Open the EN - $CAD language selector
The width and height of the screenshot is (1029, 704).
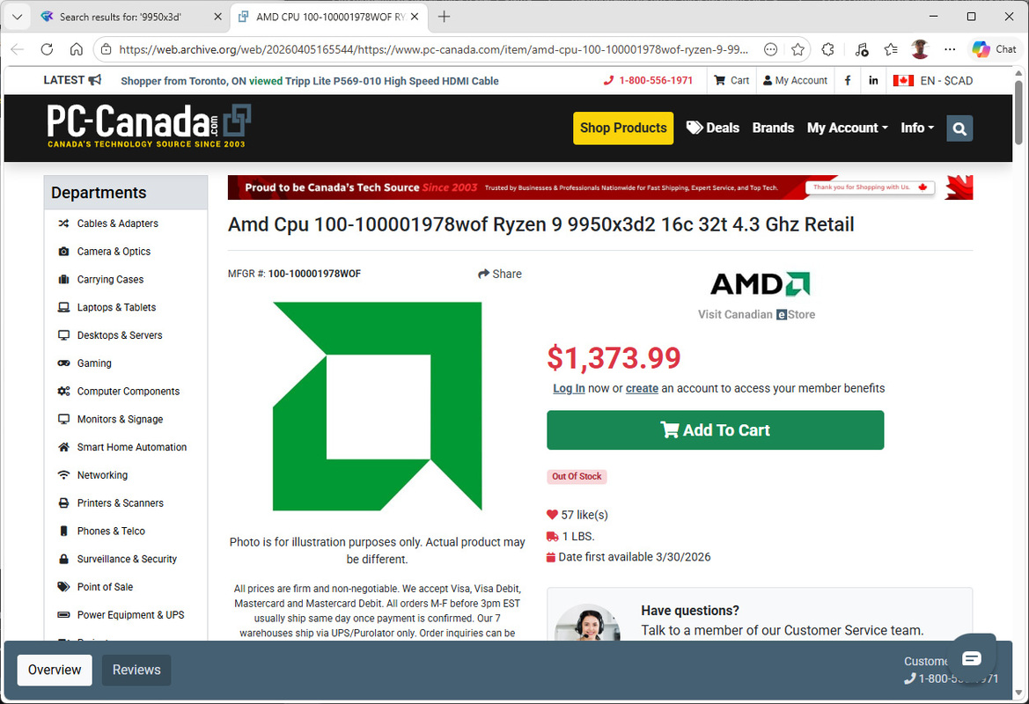pyautogui.click(x=932, y=80)
